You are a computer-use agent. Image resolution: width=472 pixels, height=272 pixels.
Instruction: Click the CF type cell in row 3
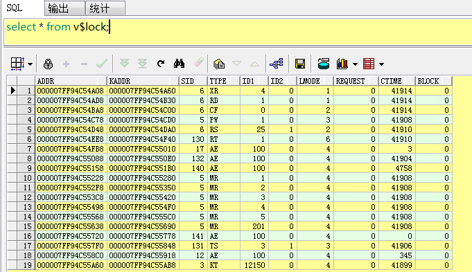224,110
